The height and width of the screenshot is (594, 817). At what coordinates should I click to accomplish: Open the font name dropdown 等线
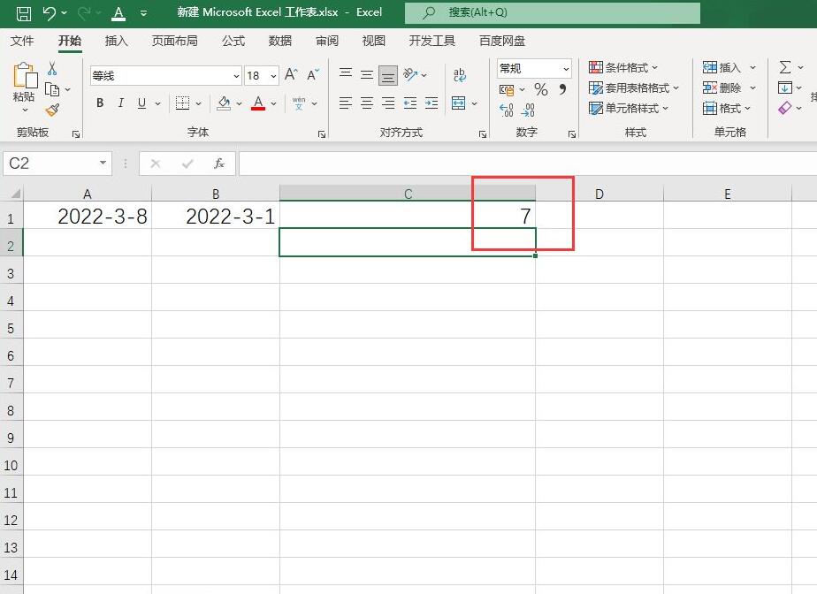165,76
